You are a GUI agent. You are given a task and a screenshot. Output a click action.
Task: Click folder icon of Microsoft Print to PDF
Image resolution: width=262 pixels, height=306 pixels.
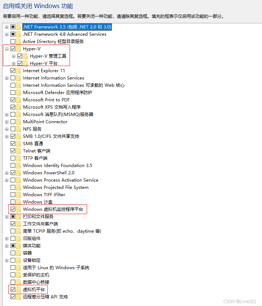19,100
